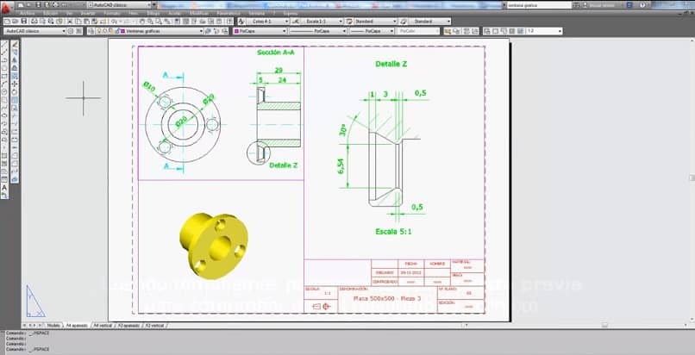Viewport: 695px width, 355px height.
Task: Click the Workspace settings gear icon
Action: click(x=71, y=31)
